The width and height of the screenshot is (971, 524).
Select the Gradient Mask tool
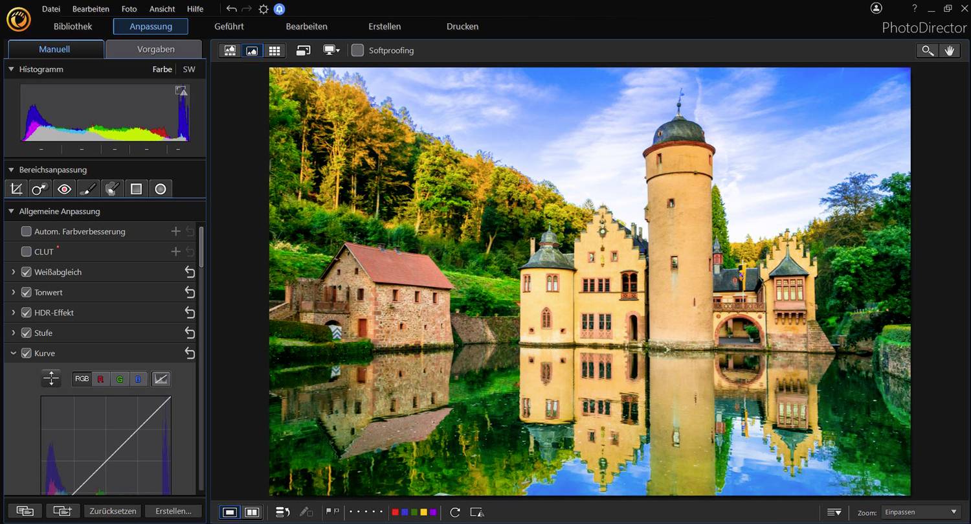(x=137, y=188)
